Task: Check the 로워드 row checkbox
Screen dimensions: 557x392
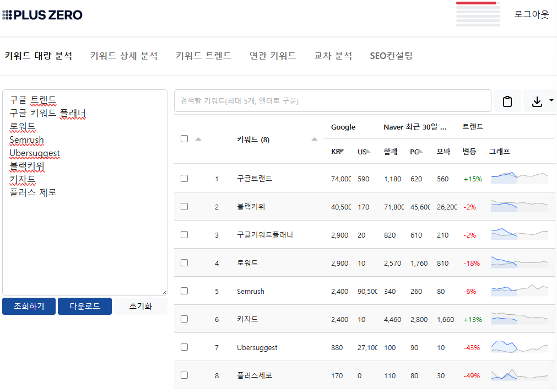Action: pyautogui.click(x=184, y=262)
